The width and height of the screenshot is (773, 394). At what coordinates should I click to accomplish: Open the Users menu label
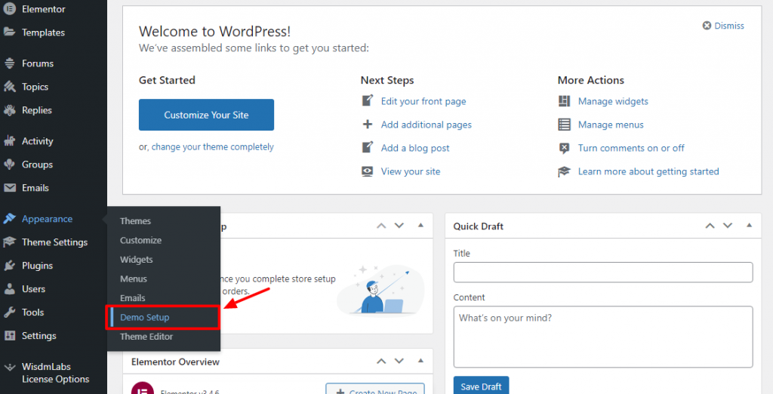point(33,289)
